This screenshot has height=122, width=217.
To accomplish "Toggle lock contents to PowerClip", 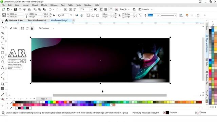I will pos(32,28).
